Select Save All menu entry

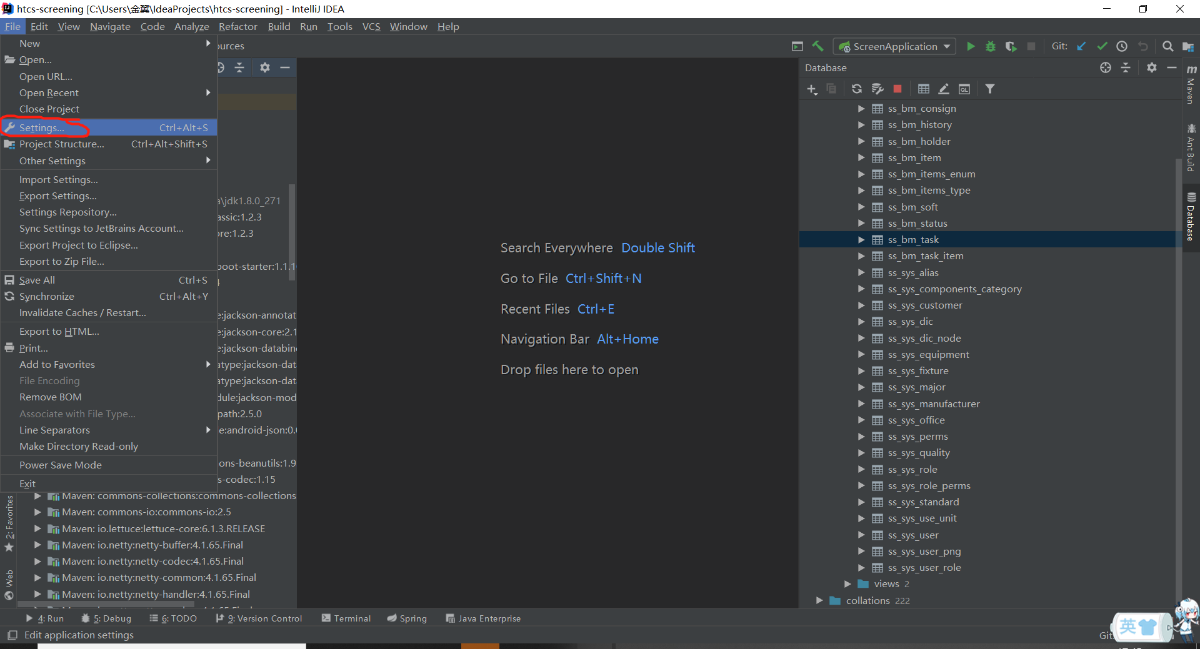pyautogui.click(x=109, y=280)
